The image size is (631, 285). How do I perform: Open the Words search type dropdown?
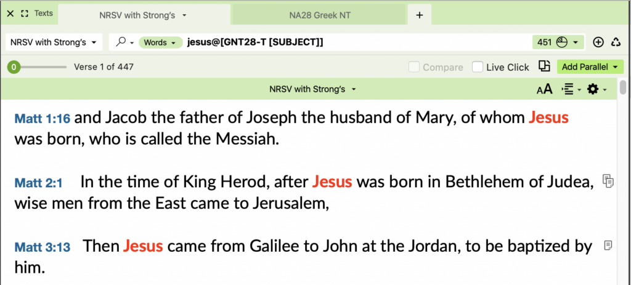(x=160, y=42)
